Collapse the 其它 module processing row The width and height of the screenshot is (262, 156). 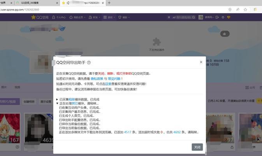coord(57,103)
